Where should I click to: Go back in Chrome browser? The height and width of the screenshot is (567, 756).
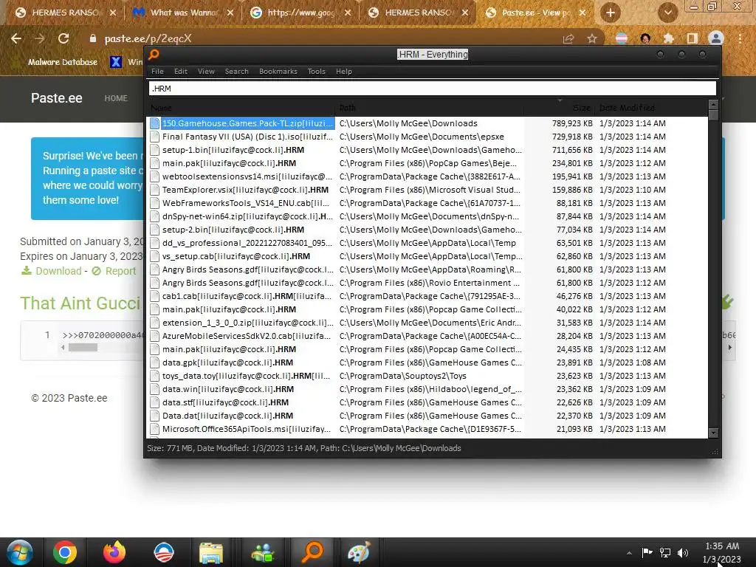[x=16, y=38]
